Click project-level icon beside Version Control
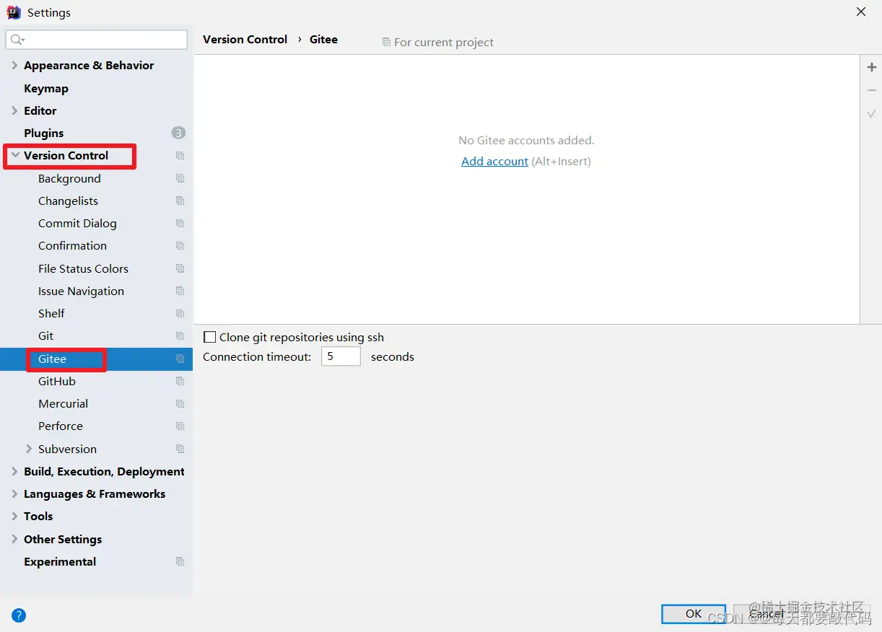The width and height of the screenshot is (882, 632). (180, 156)
